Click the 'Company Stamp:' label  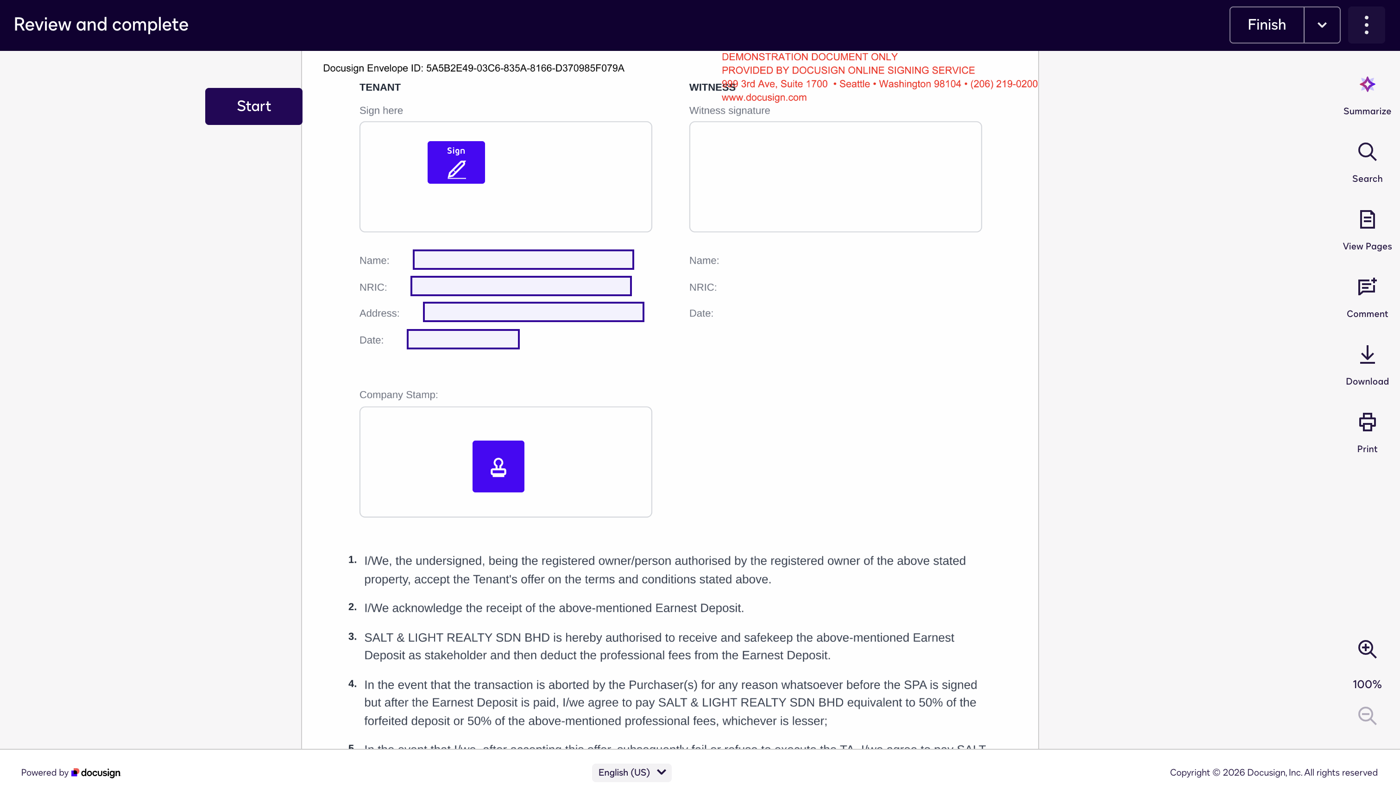coord(398,395)
